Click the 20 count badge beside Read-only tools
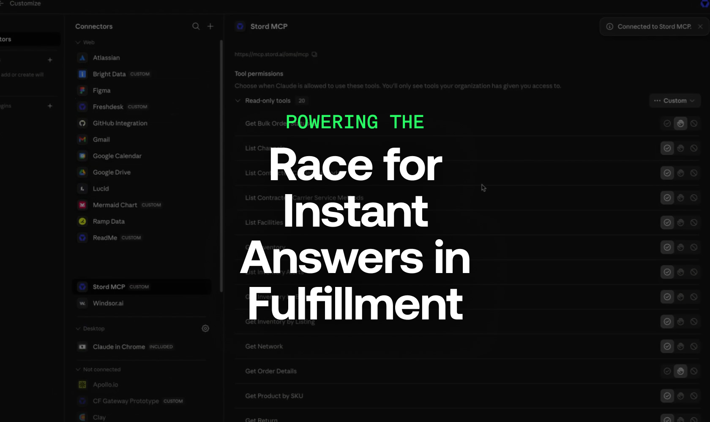 click(302, 101)
